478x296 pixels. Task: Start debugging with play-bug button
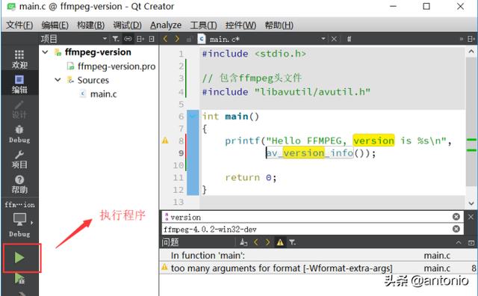[19, 278]
